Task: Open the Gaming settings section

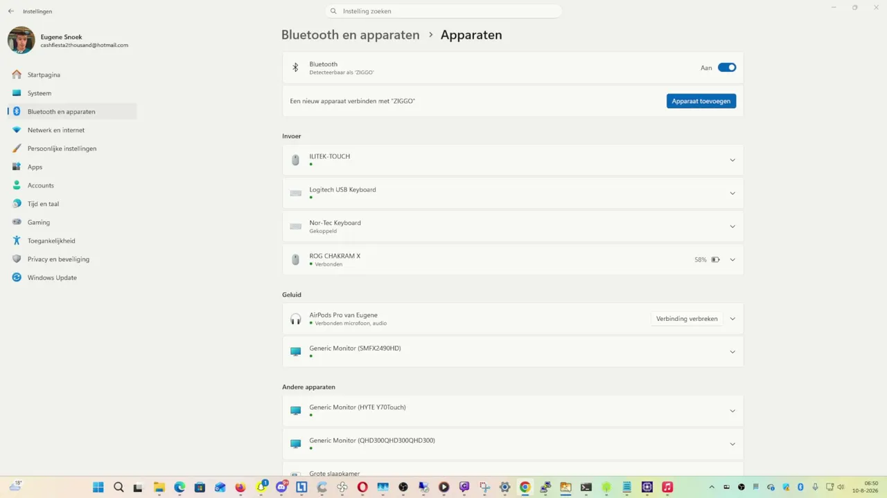Action: tap(72, 222)
